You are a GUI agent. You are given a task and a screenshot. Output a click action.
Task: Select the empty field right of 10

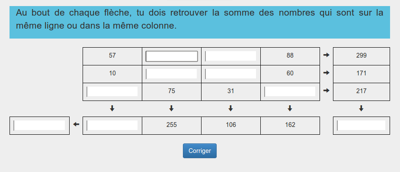pos(171,74)
